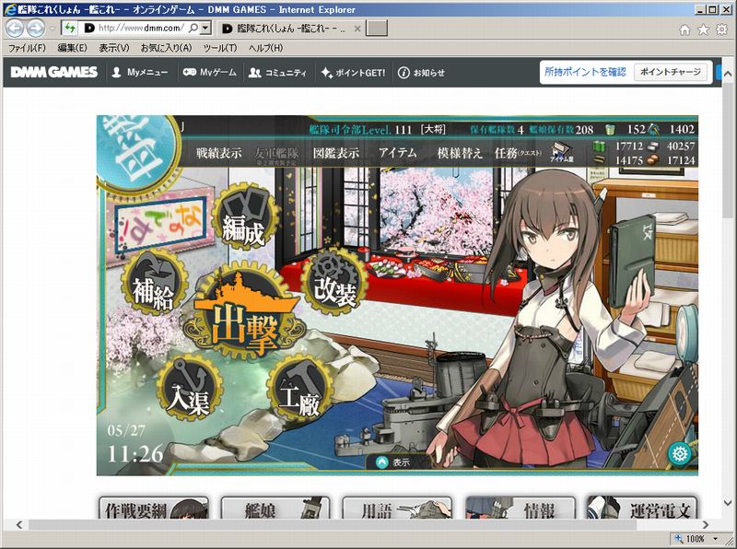Click the アイテム屋 shop icon
737x549 pixels.
(x=562, y=152)
